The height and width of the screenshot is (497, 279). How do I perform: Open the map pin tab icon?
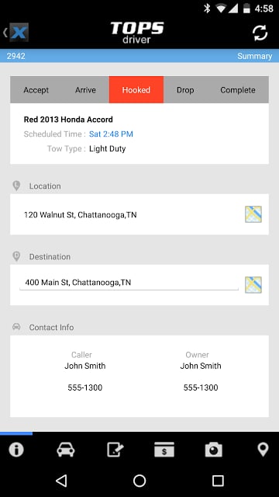[x=263, y=450]
